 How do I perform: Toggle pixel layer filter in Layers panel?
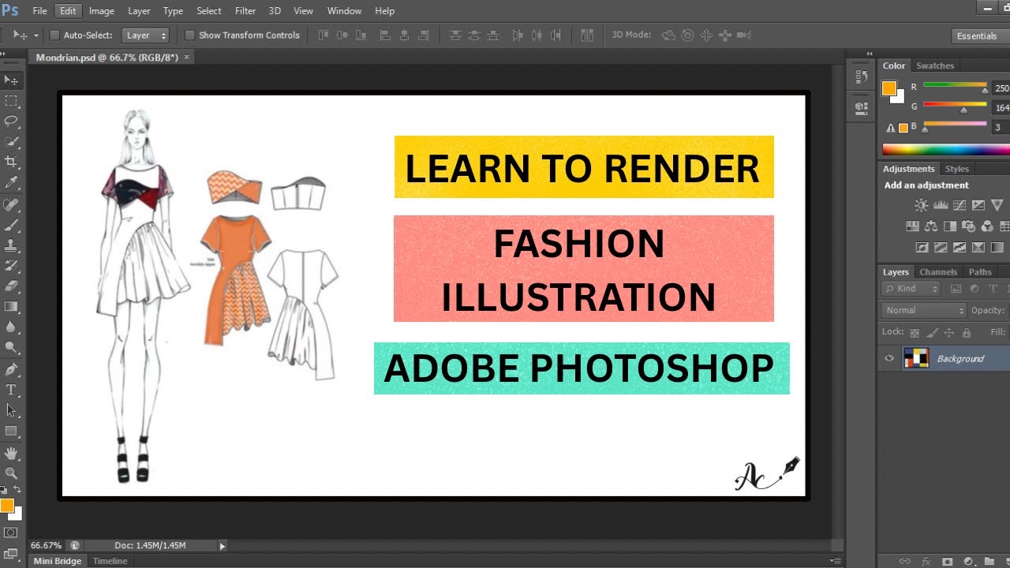[956, 290]
